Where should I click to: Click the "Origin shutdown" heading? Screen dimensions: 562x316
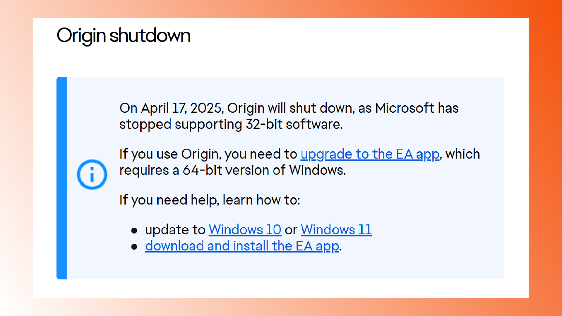123,36
